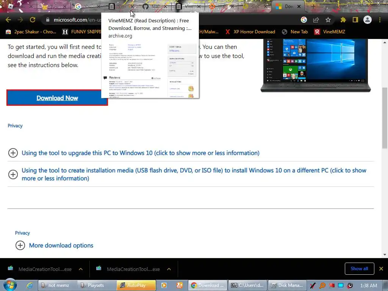
Task: Go back to the previous page
Action: point(8,20)
